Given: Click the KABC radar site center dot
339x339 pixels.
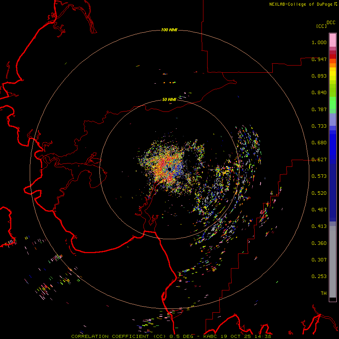Looking at the screenshot, I should point(170,169).
